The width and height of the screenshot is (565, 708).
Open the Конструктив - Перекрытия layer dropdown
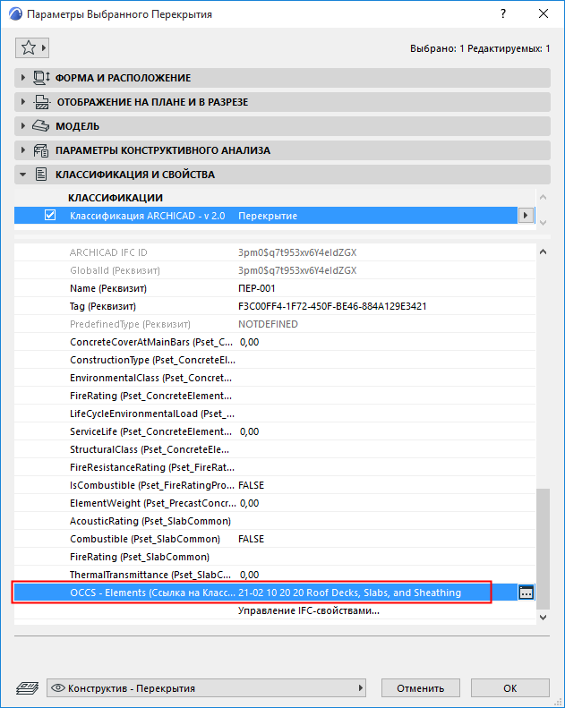207,688
